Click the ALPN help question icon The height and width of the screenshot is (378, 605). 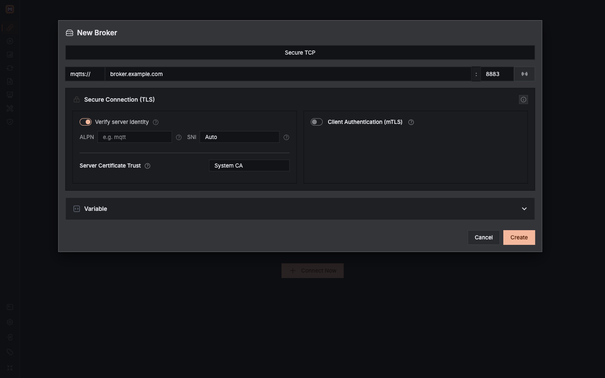[179, 137]
